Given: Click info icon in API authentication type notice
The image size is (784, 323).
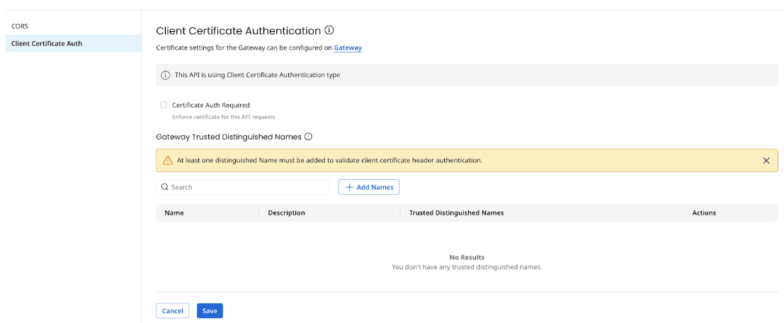Looking at the screenshot, I should pos(166,75).
